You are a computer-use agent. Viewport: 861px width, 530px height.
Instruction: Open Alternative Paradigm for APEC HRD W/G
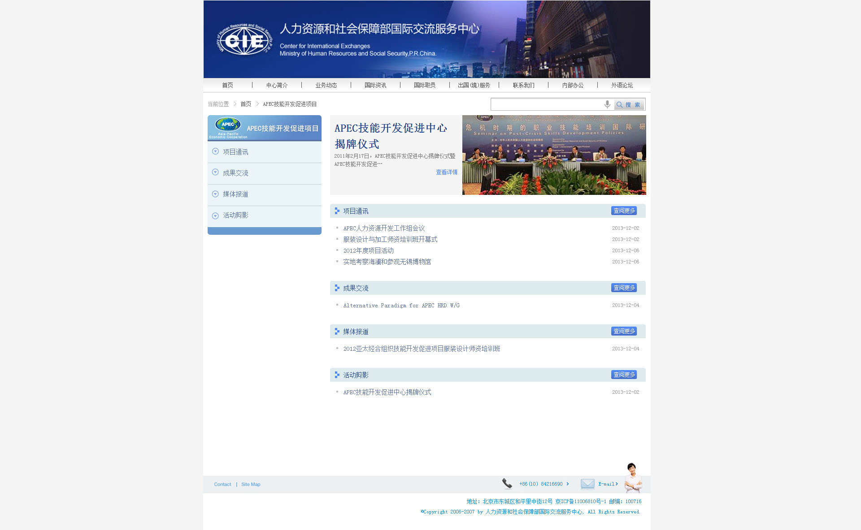pyautogui.click(x=401, y=306)
